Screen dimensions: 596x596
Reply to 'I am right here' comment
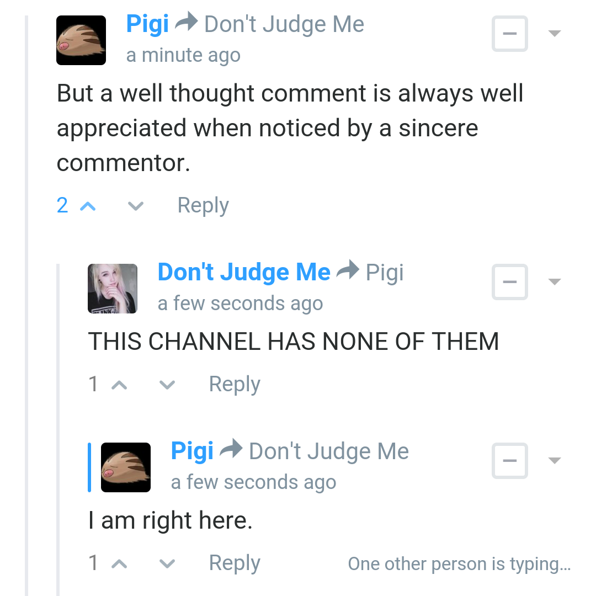(x=235, y=563)
